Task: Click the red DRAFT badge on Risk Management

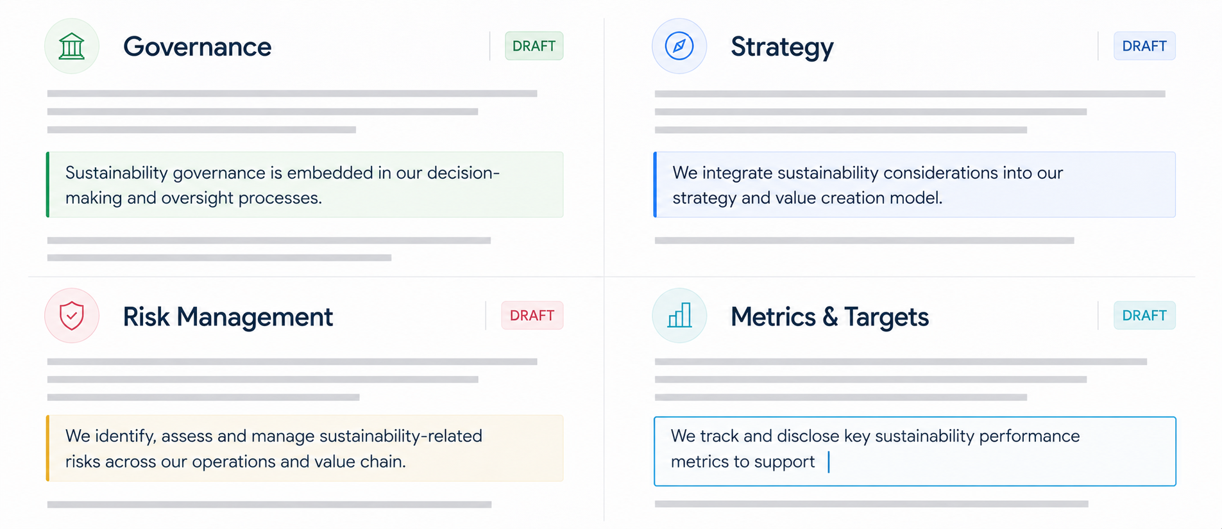Action: tap(532, 316)
